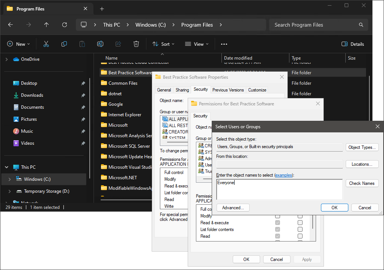
Task: Click the magnifier icon in search box
Action: click(x=361, y=25)
